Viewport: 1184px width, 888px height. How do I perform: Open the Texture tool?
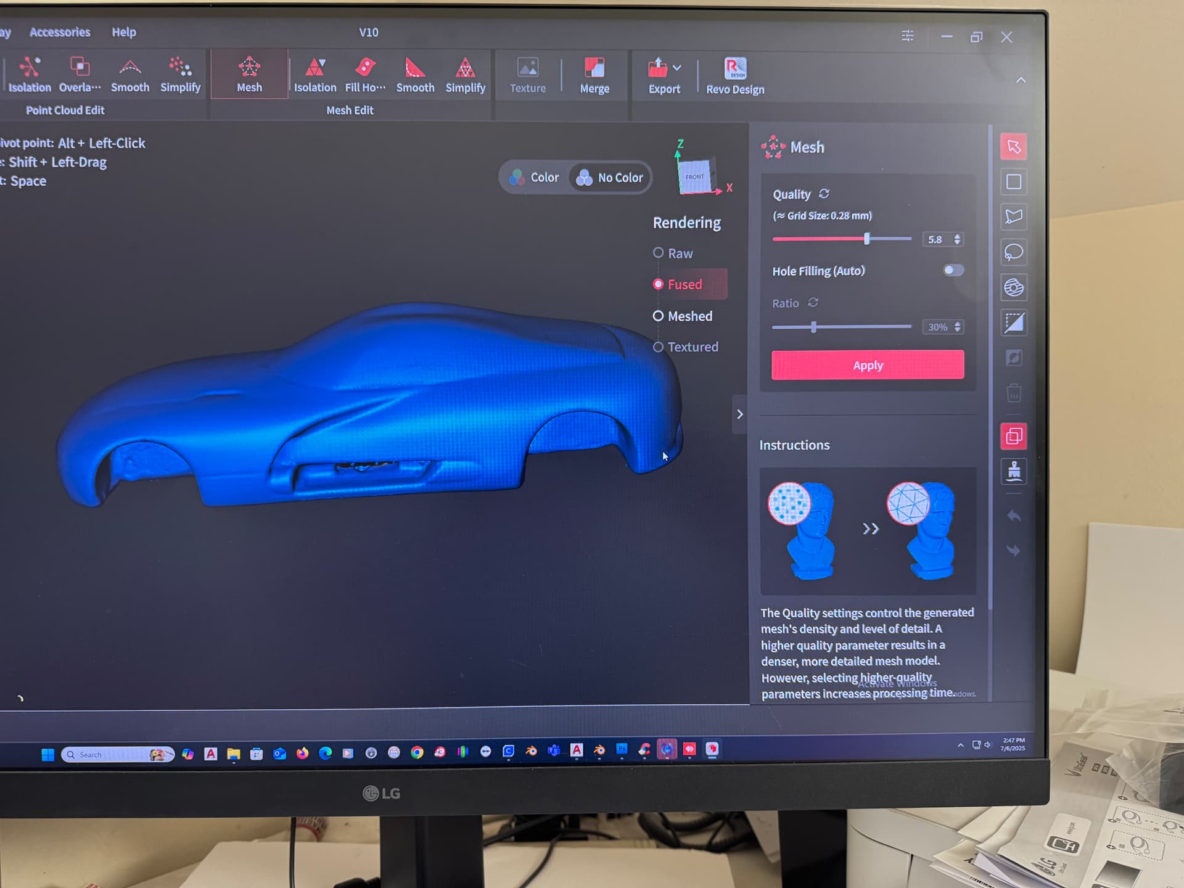[x=528, y=75]
